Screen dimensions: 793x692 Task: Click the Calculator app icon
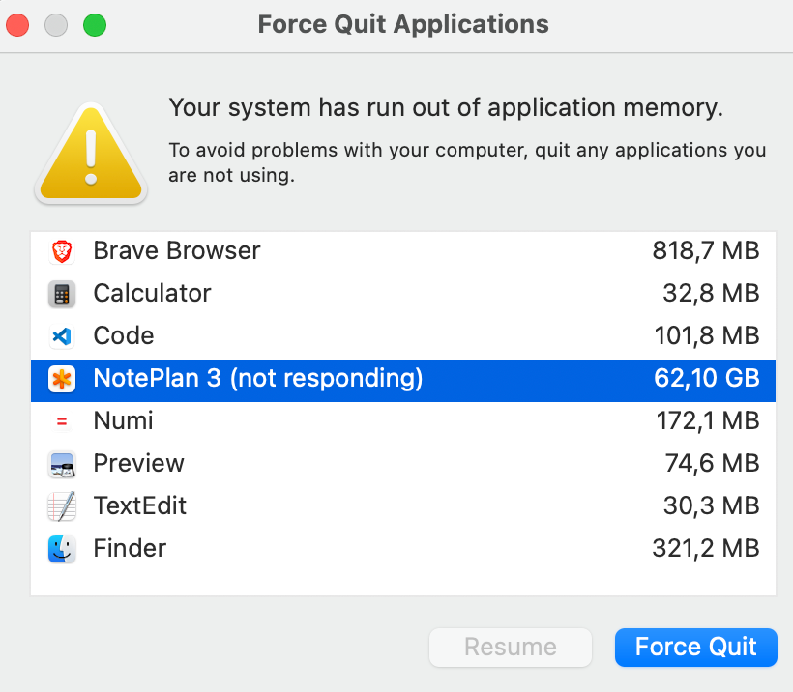[62, 294]
